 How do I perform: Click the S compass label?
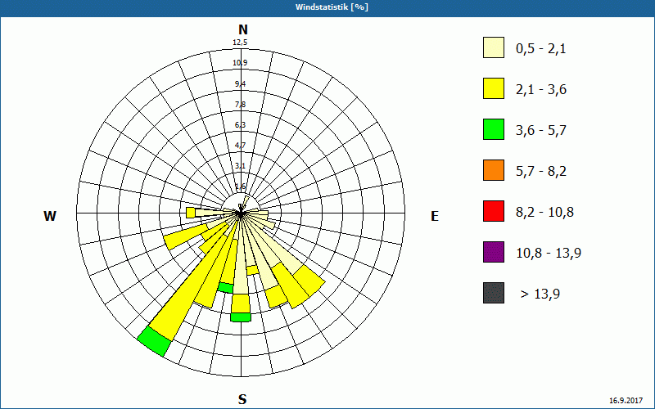click(242, 399)
